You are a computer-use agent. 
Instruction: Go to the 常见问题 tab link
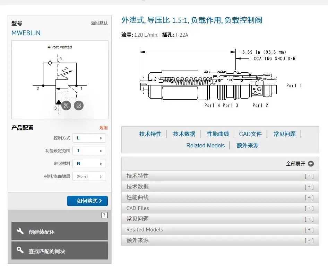click(x=285, y=134)
